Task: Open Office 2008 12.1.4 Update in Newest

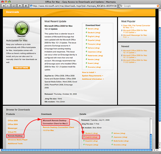Action: (135, 52)
